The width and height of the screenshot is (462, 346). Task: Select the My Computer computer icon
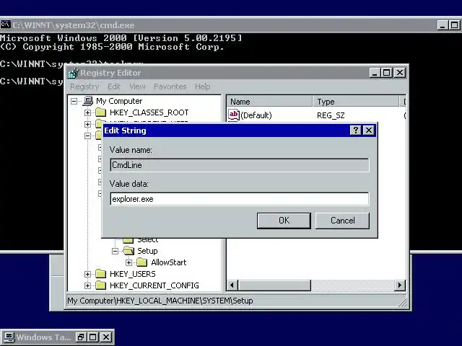(x=88, y=101)
